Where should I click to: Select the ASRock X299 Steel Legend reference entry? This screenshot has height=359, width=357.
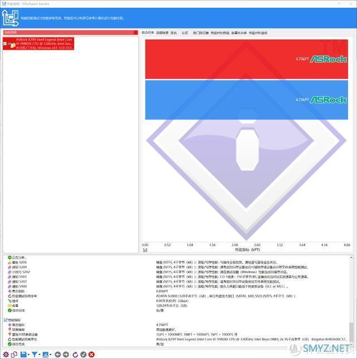pos(38,44)
